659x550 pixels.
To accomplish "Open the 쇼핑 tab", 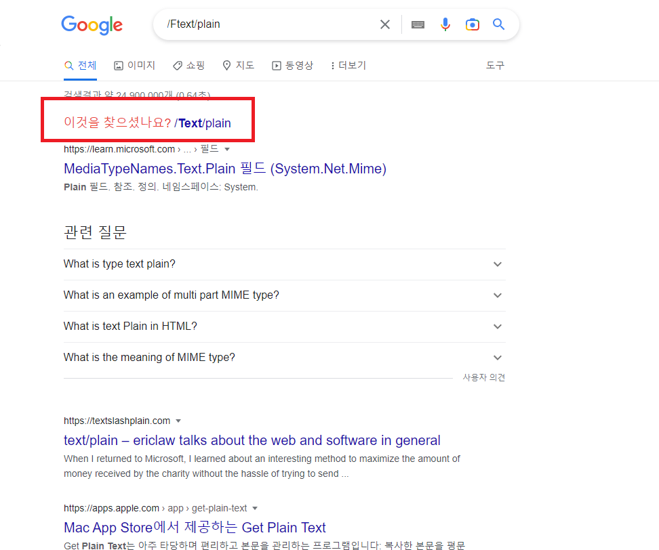I will point(188,66).
